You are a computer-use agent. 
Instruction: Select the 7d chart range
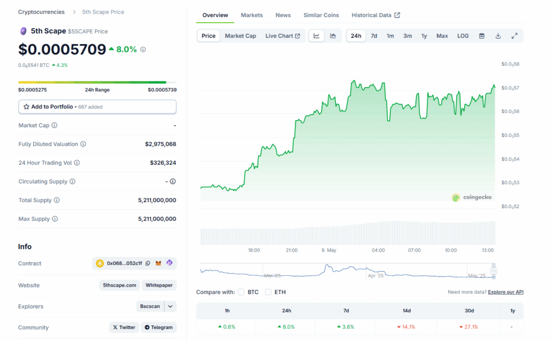(374, 36)
